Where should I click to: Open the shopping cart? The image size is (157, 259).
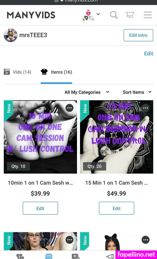(130, 15)
